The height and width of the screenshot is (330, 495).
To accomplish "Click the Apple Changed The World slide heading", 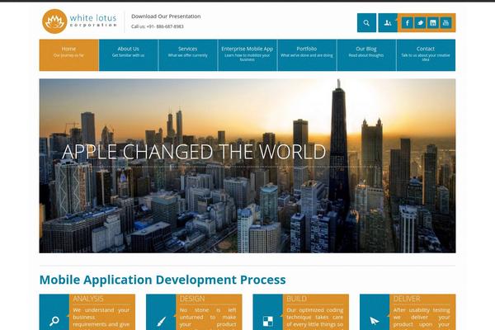I will [x=194, y=152].
